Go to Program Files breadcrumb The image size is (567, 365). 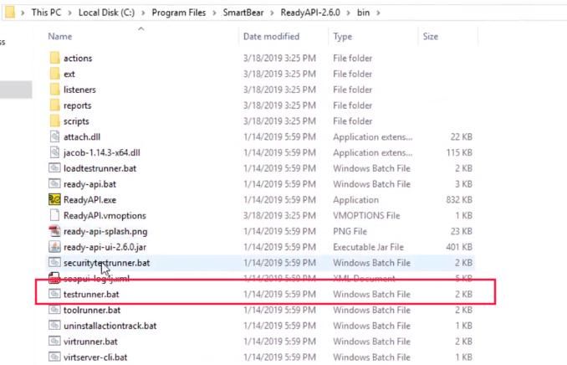179,13
